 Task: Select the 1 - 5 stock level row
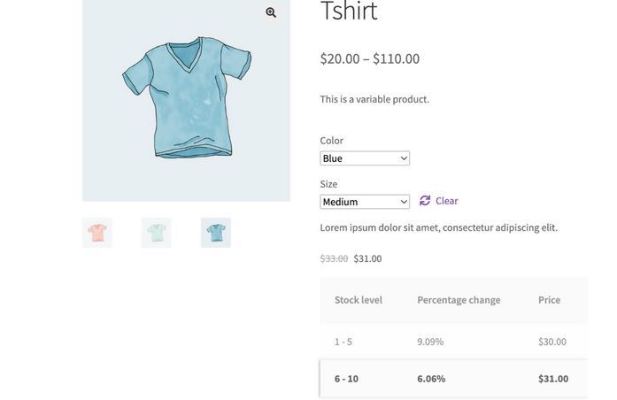[x=454, y=342]
